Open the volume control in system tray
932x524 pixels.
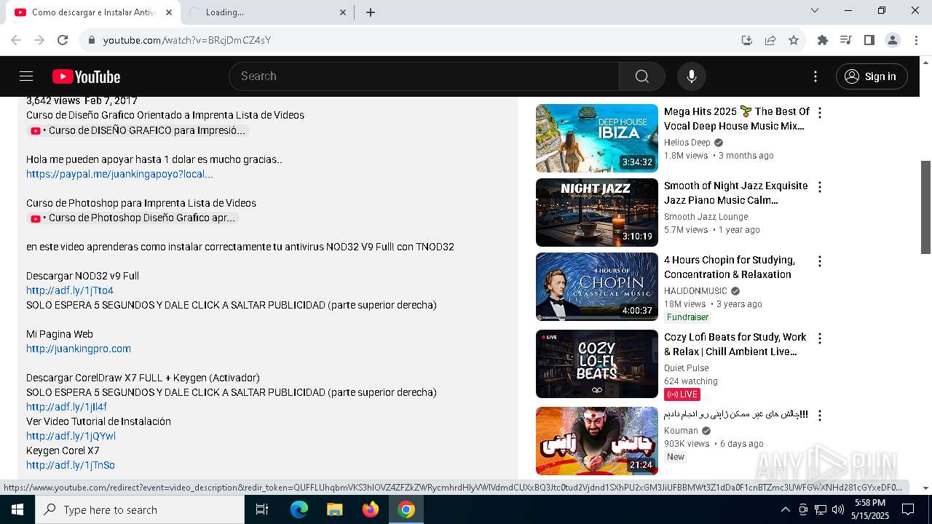pos(838,509)
